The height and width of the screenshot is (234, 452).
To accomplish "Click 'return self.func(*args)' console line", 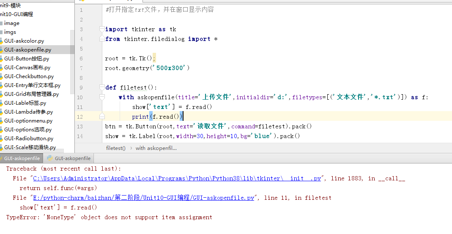I will 58,188.
